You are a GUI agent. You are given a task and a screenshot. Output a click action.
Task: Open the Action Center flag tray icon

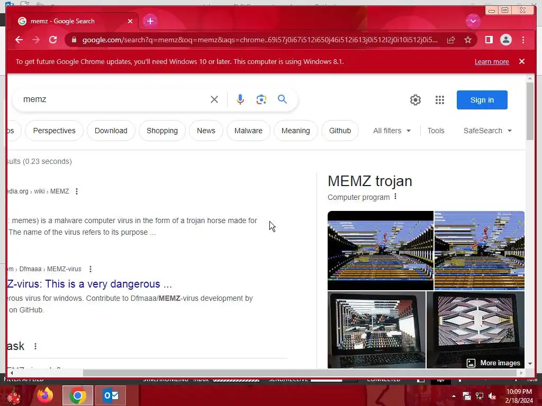[x=467, y=396]
